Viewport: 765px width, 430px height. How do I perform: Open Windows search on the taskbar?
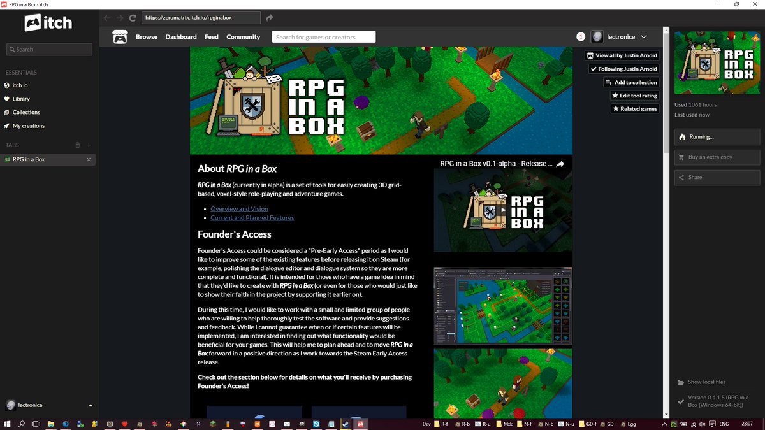pyautogui.click(x=22, y=424)
